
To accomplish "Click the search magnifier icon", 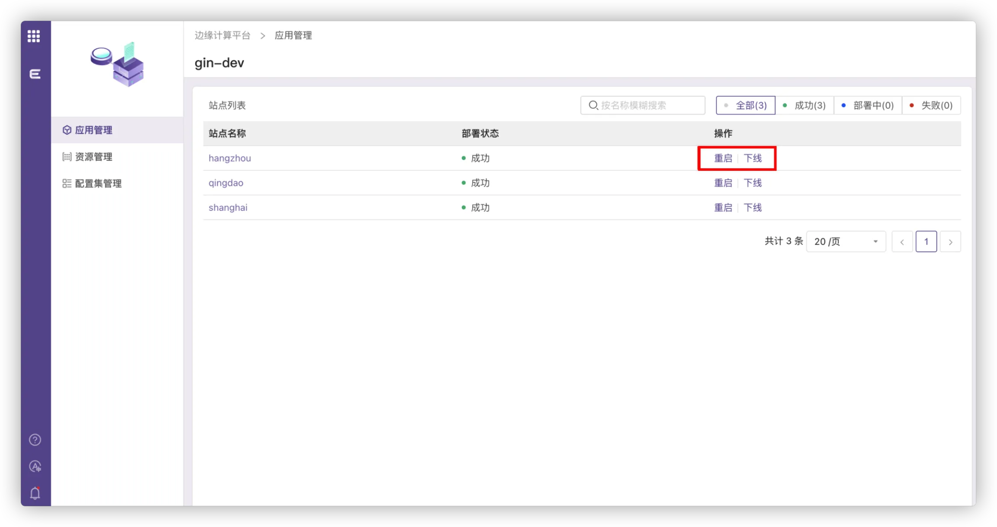I will [593, 105].
